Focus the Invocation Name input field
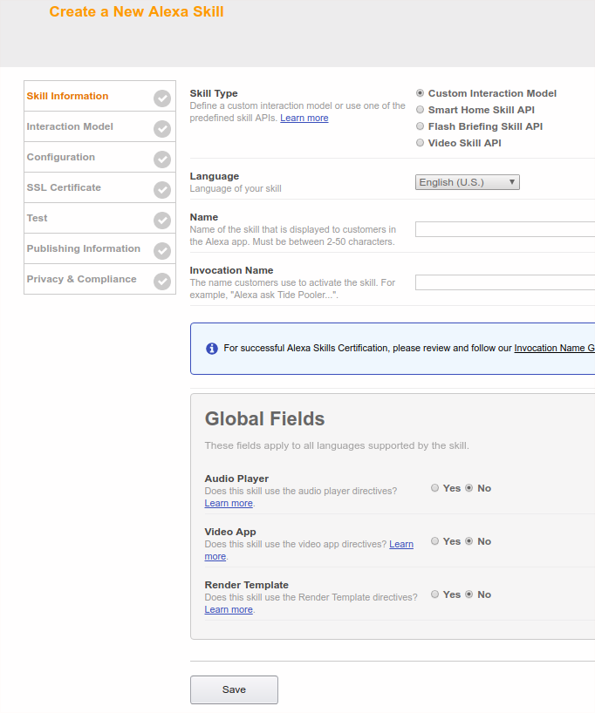 point(504,282)
